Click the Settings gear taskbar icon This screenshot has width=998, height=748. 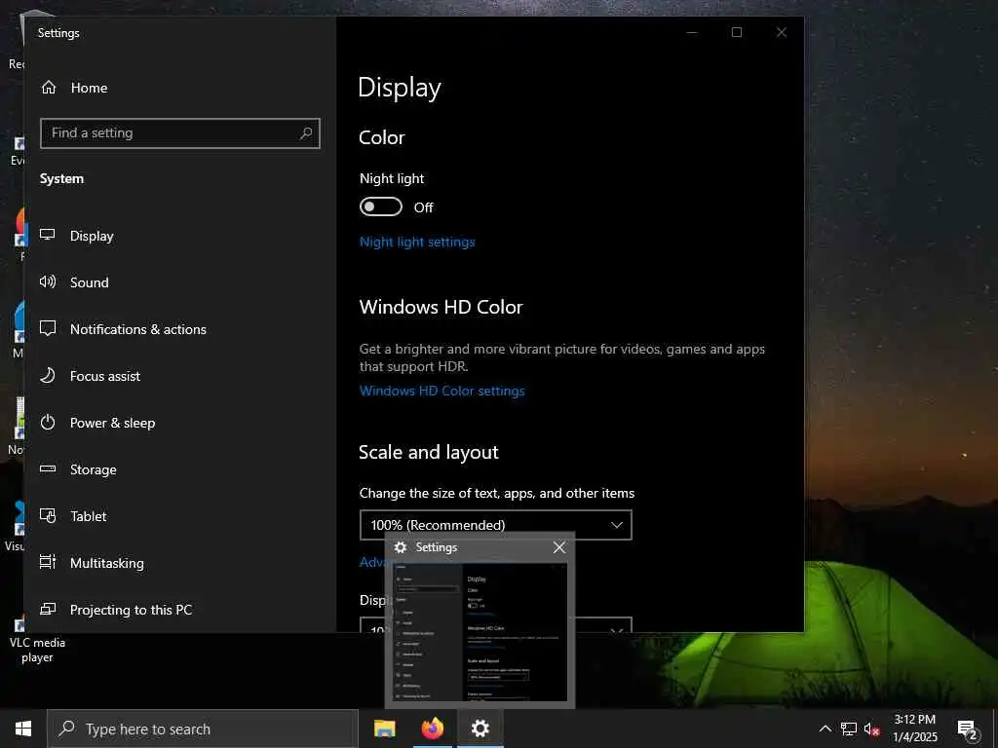tap(480, 729)
